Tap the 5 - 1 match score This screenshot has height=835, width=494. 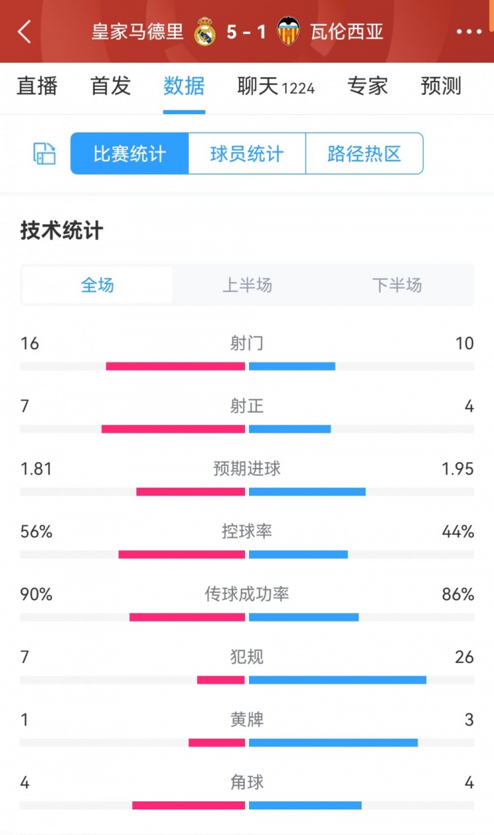coord(246,30)
